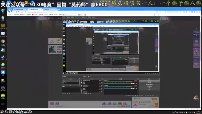
Task: Click the 开始录制 button in OBS Controls
Action: coord(149,83)
